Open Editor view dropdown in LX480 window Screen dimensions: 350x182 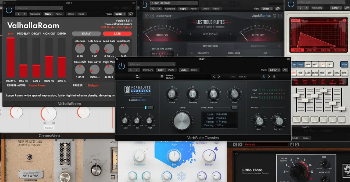tap(337, 8)
